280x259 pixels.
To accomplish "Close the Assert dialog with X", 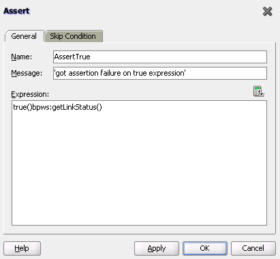I will 267,12.
